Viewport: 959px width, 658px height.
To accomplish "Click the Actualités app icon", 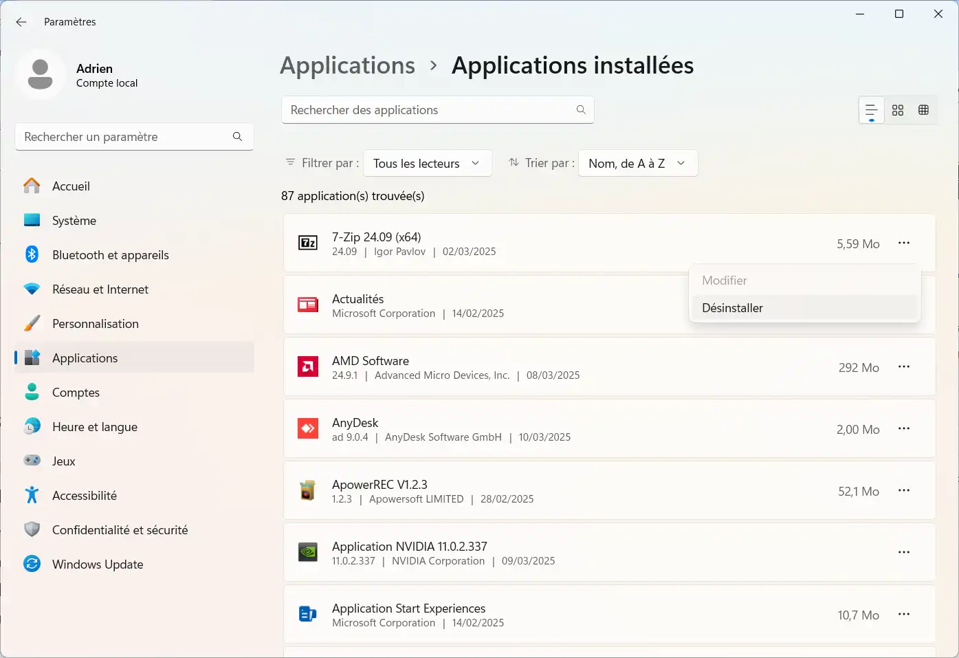I will click(307, 305).
